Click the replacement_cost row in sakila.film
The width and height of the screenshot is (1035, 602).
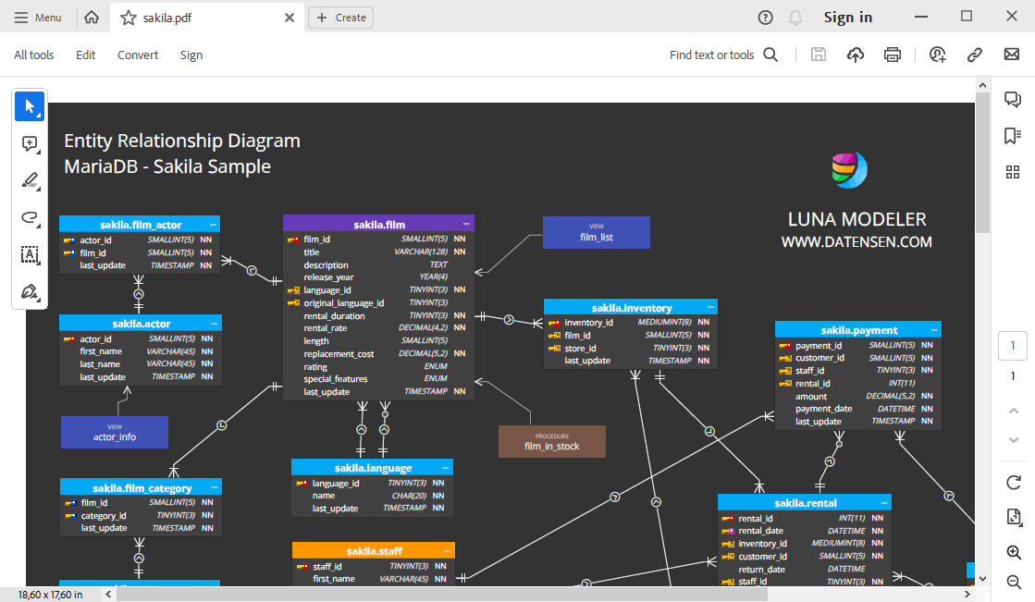tap(378, 354)
